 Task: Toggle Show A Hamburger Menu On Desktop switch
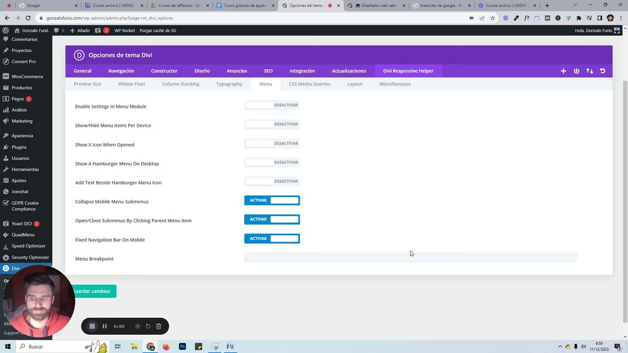pos(272,162)
